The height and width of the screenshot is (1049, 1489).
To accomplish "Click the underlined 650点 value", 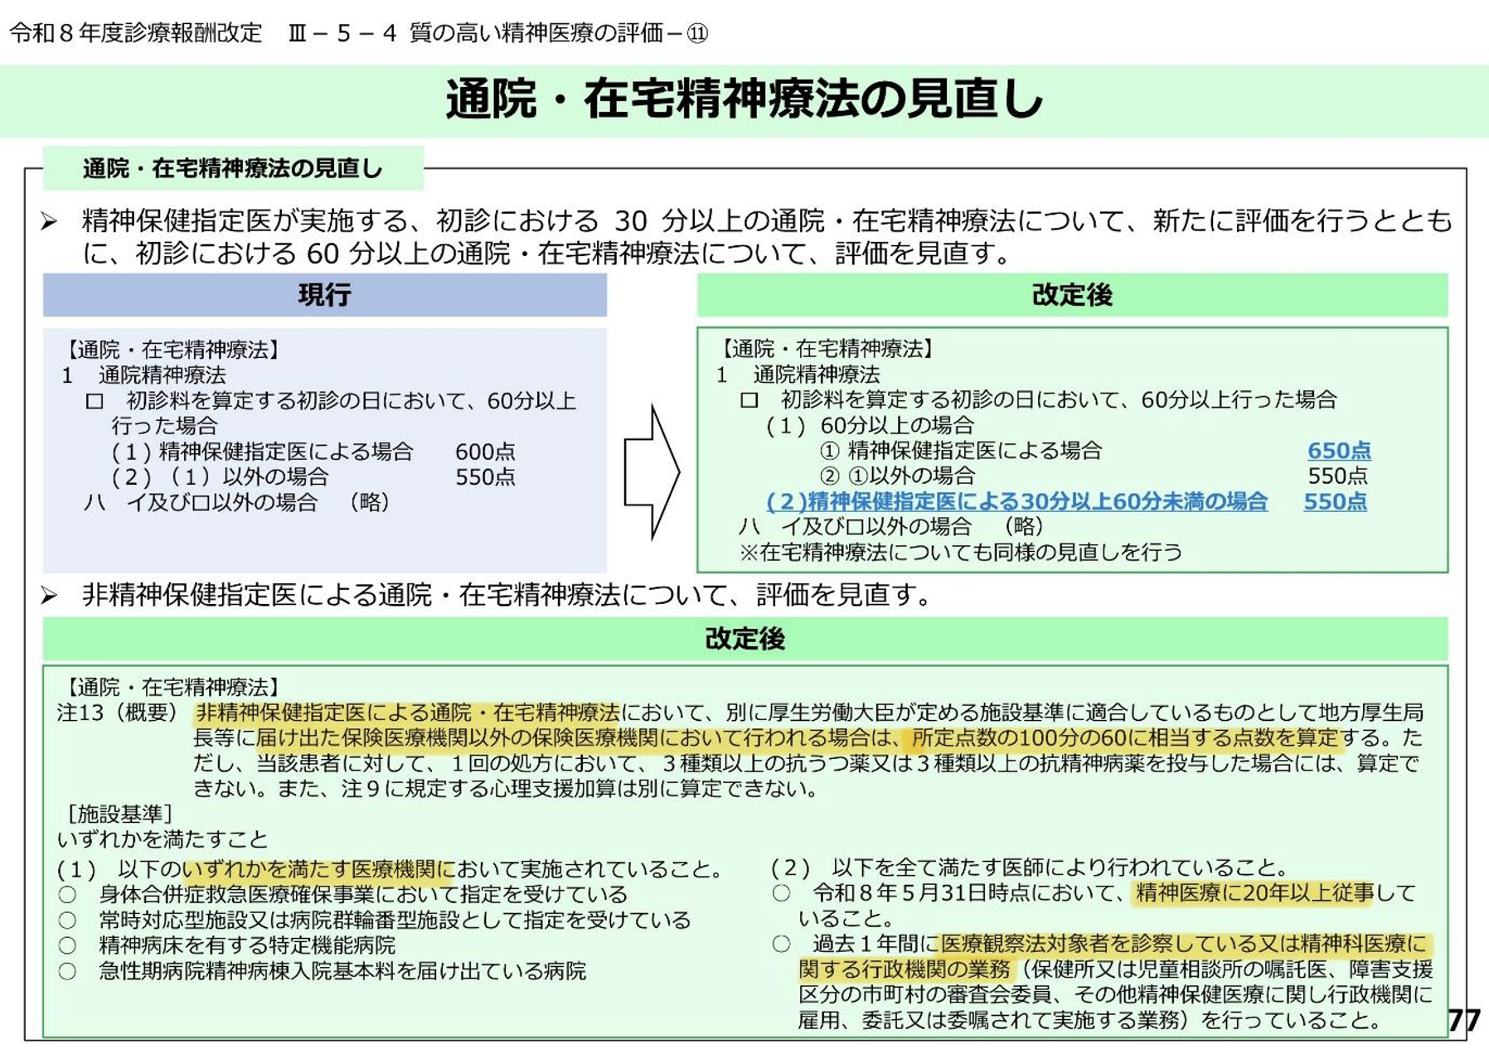I will pyautogui.click(x=1339, y=451).
